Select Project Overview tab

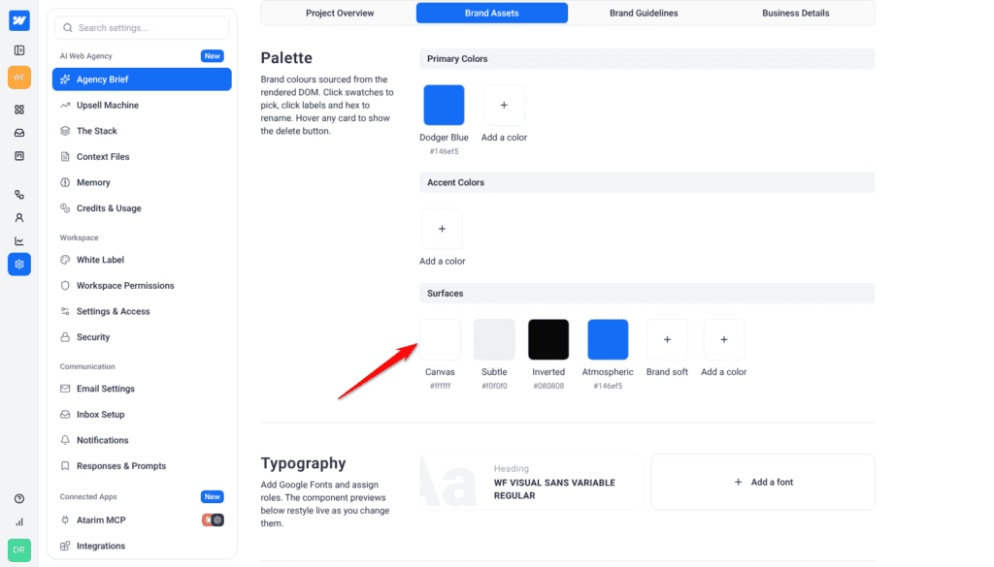coord(340,13)
